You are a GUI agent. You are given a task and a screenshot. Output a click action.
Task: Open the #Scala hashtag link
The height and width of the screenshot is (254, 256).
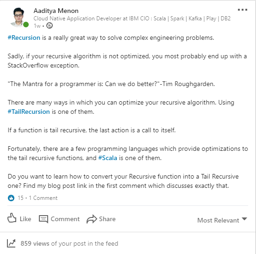(107, 158)
